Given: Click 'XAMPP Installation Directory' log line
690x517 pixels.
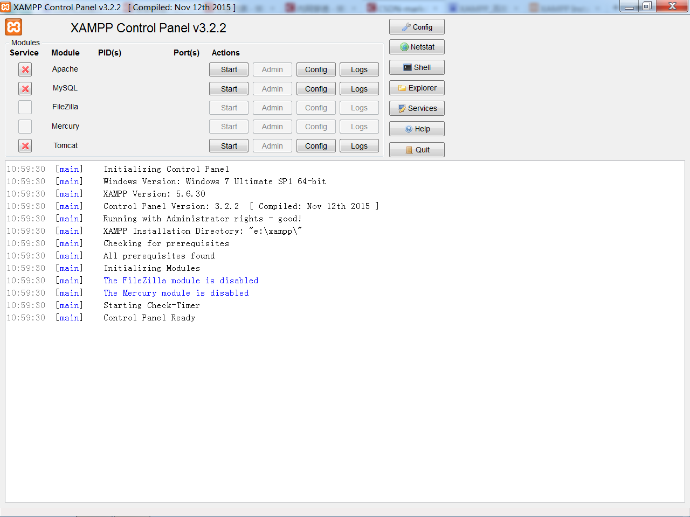Looking at the screenshot, I should click(203, 231).
